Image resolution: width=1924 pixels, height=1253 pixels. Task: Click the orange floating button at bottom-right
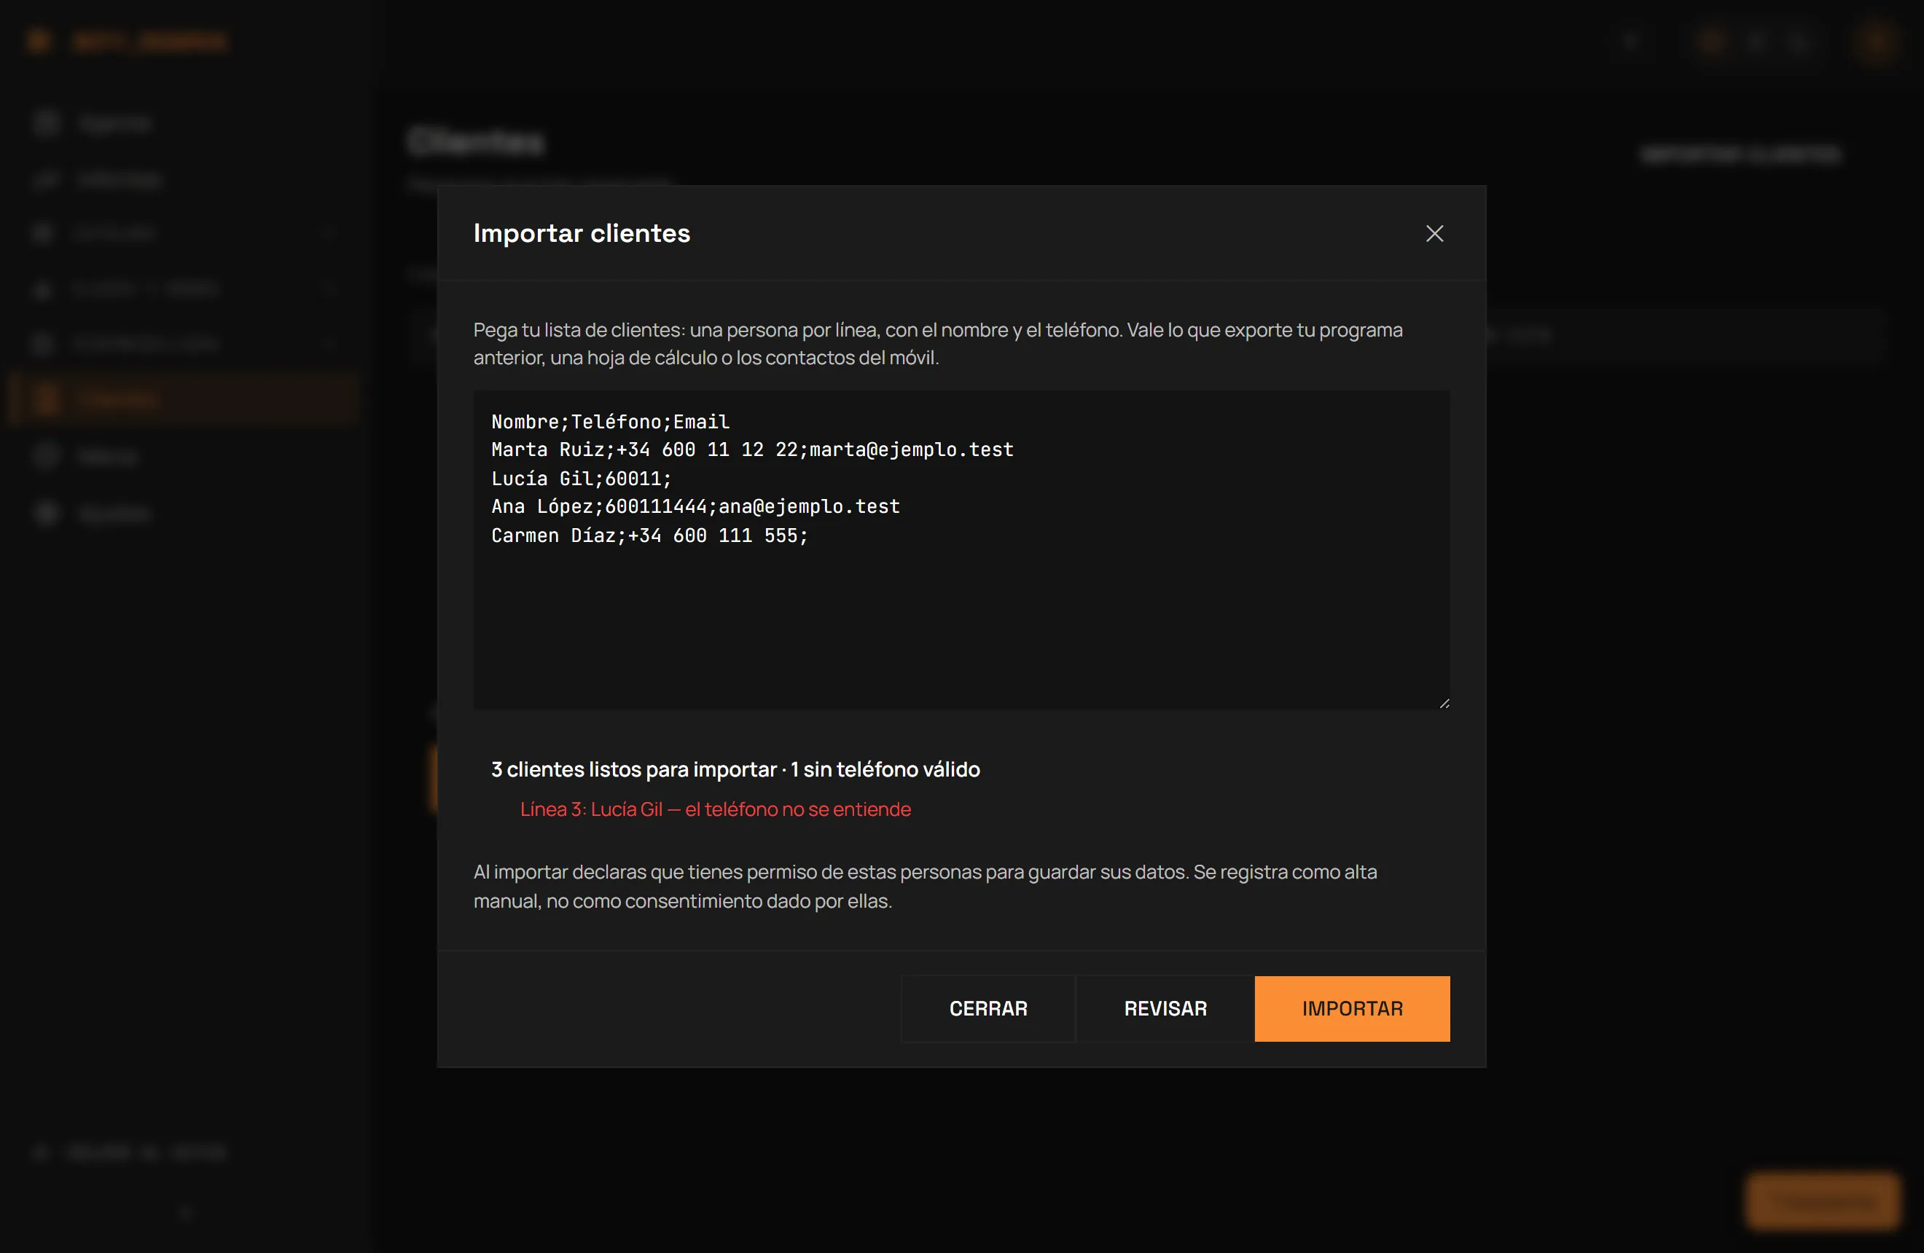(1822, 1201)
